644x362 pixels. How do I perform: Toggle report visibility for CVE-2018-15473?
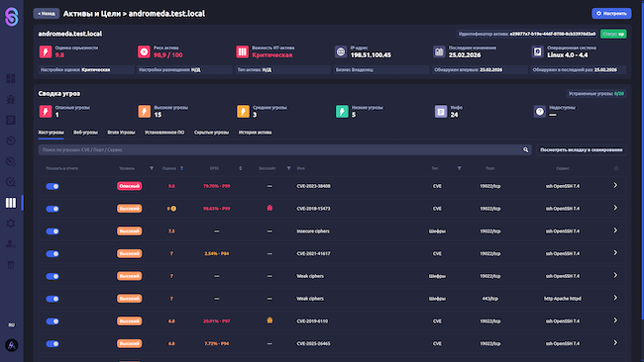pos(53,209)
